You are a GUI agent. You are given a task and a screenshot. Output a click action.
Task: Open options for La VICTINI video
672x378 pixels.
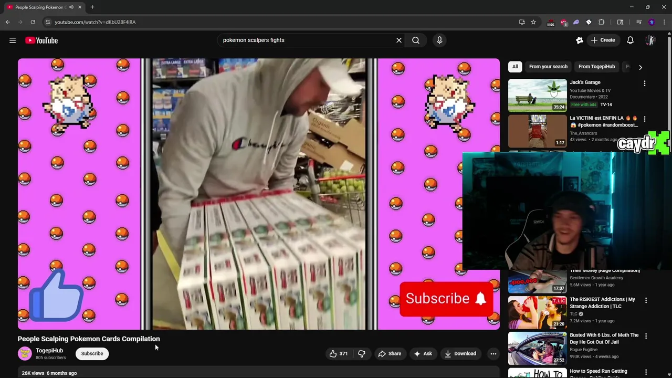pyautogui.click(x=645, y=119)
